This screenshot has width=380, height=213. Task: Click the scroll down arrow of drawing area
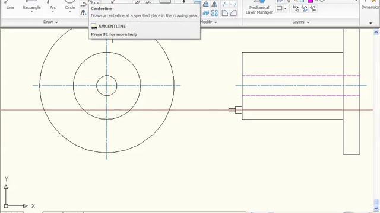point(376,208)
